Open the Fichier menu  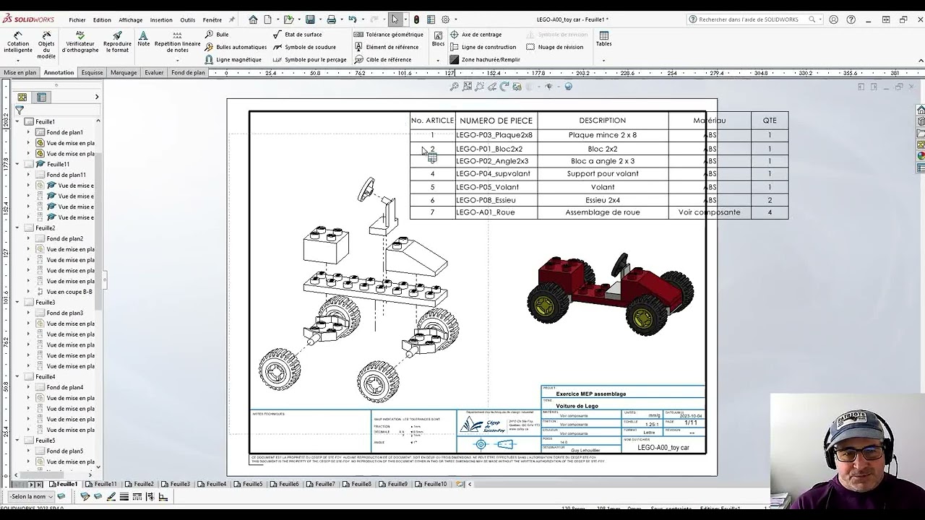coord(77,20)
